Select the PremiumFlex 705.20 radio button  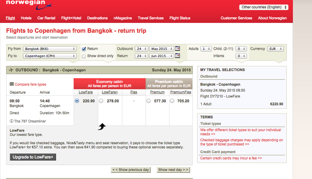tap(172, 101)
